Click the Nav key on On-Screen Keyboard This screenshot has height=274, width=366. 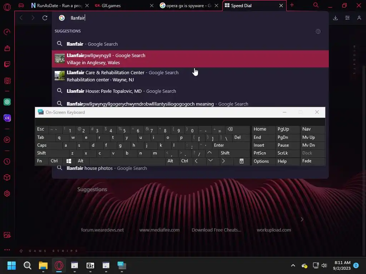(312, 129)
